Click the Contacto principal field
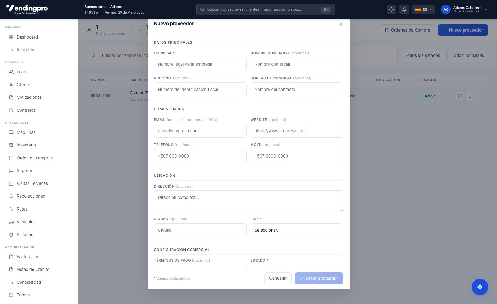This screenshot has width=497, height=304. [297, 89]
